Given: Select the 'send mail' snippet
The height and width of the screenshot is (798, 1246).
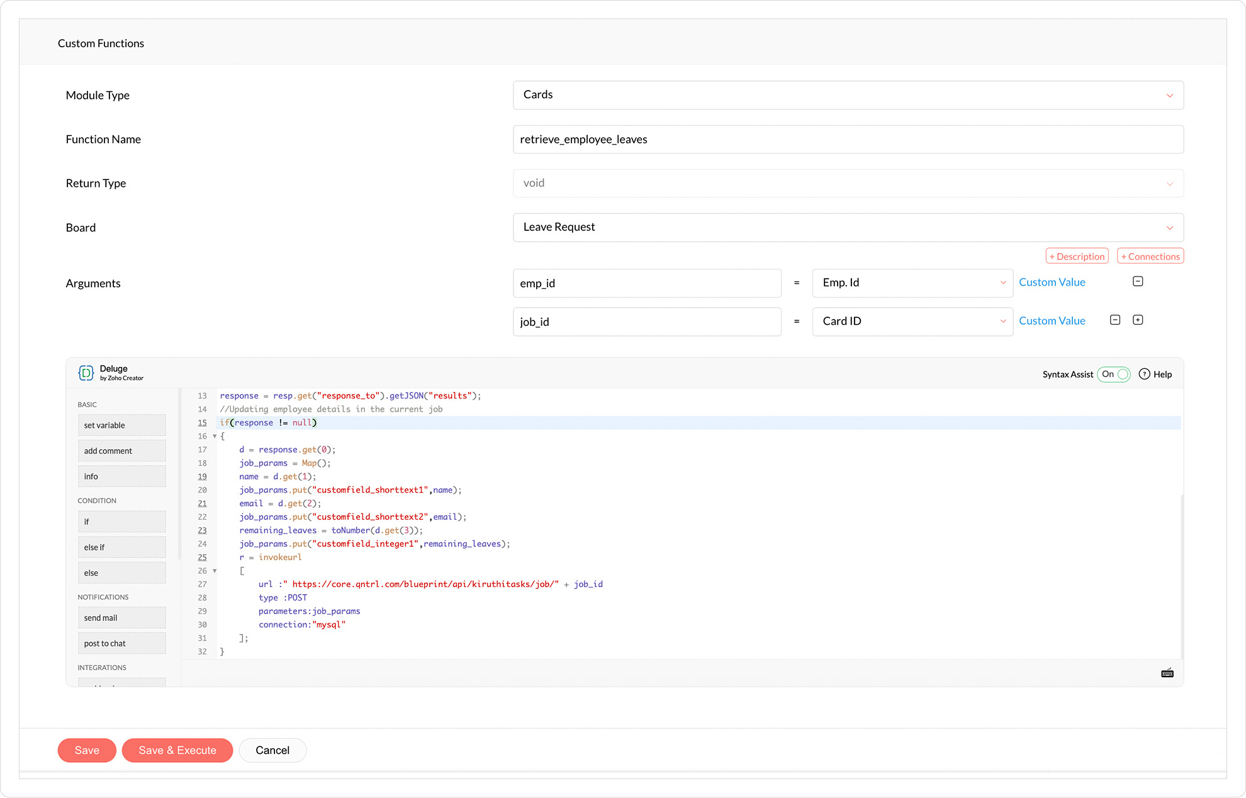Looking at the screenshot, I should point(121,618).
